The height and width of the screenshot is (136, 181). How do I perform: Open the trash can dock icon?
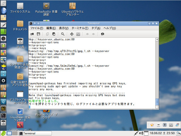point(3,123)
